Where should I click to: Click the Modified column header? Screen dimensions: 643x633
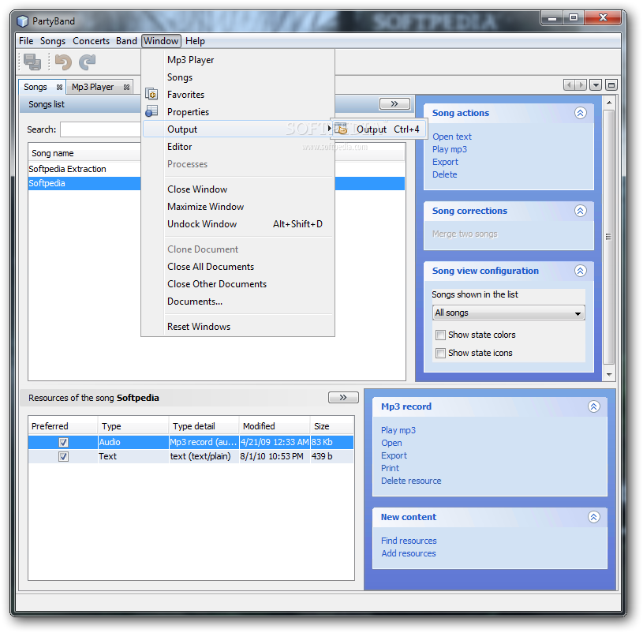(x=275, y=426)
